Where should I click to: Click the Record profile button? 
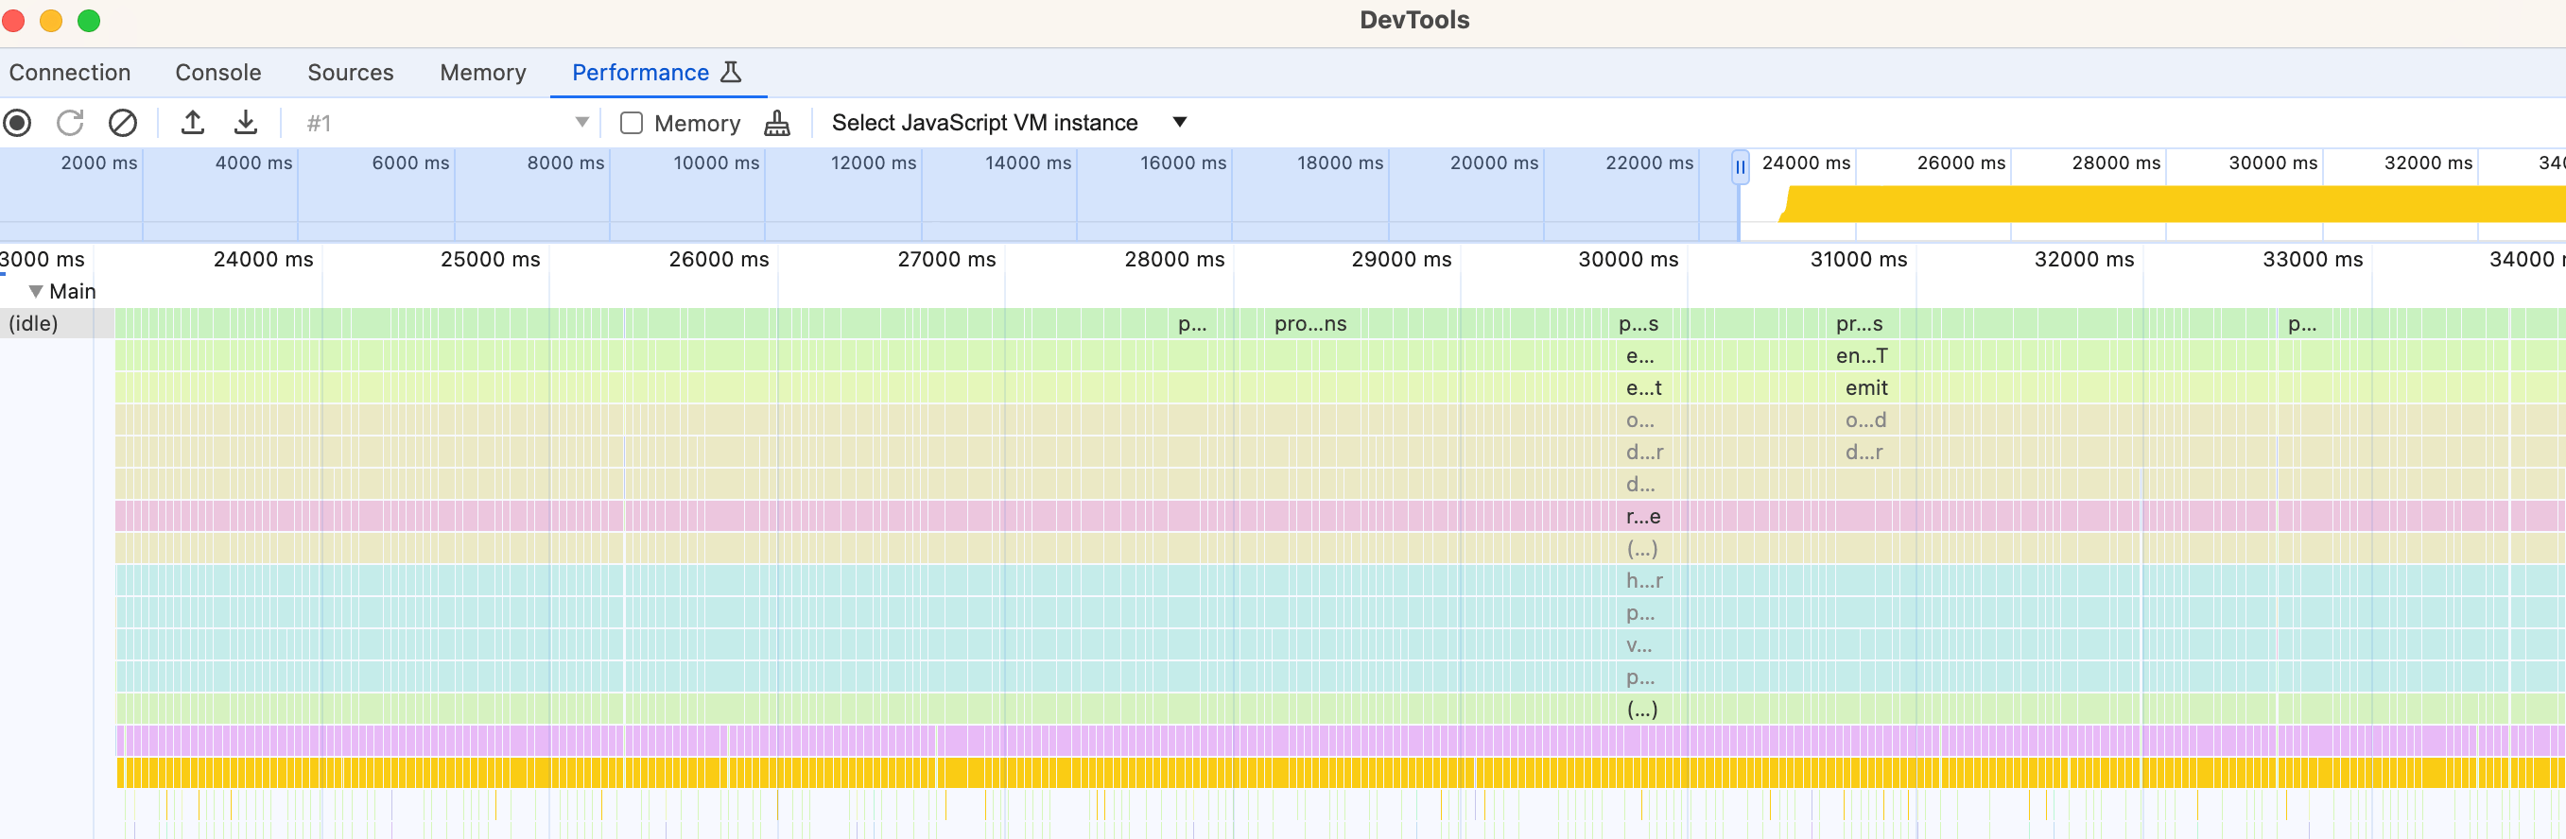coord(17,123)
